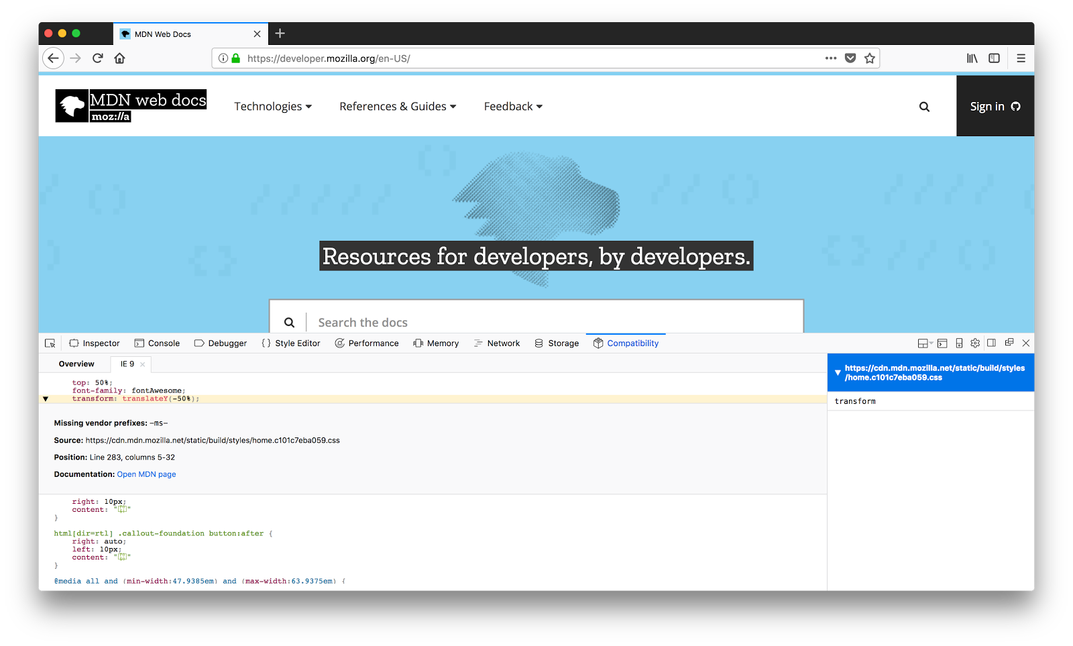Open the Memory panel
This screenshot has width=1073, height=646.
[x=437, y=343]
